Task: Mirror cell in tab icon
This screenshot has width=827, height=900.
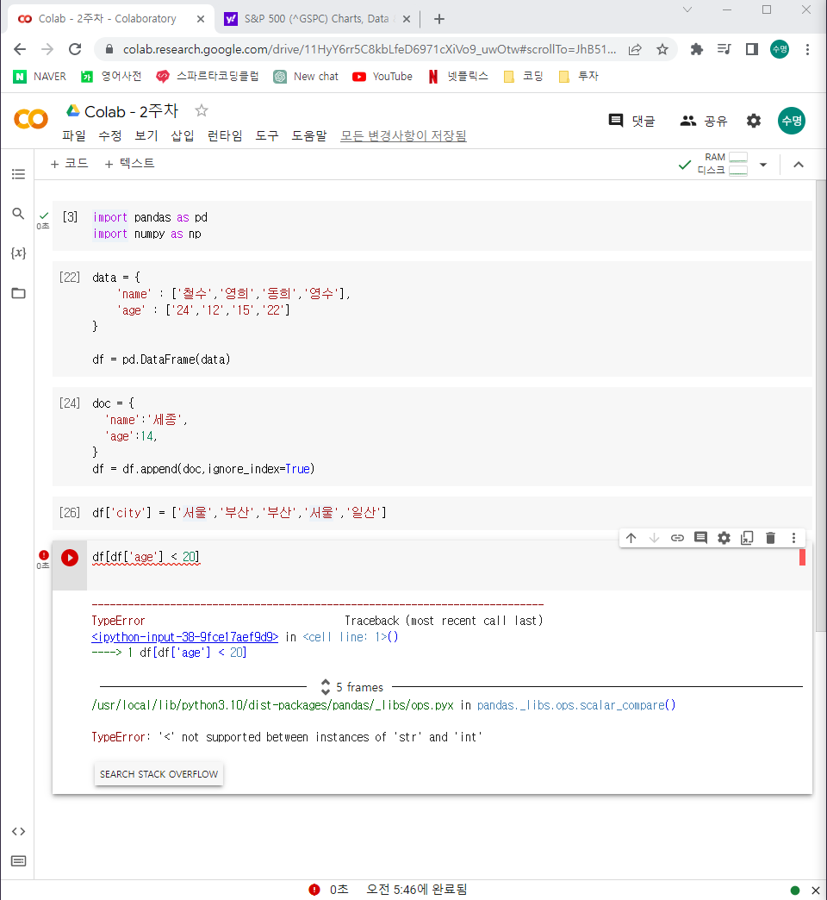Action: click(747, 538)
